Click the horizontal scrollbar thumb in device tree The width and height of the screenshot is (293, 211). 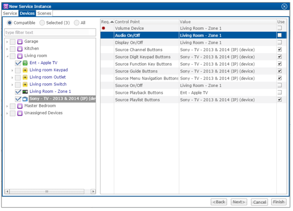[x=47, y=191]
